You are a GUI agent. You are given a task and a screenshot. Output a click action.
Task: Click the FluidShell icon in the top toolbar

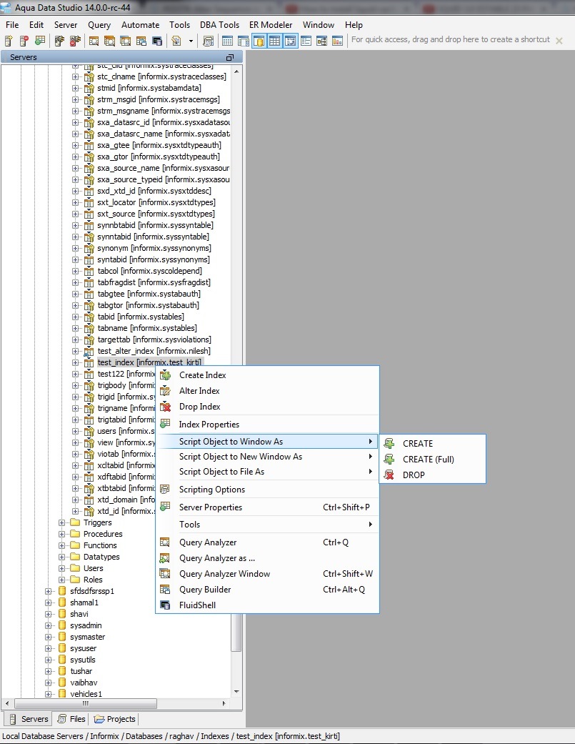point(157,41)
